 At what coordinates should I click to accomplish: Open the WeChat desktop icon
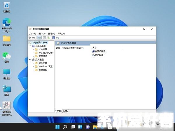(x=6, y=56)
